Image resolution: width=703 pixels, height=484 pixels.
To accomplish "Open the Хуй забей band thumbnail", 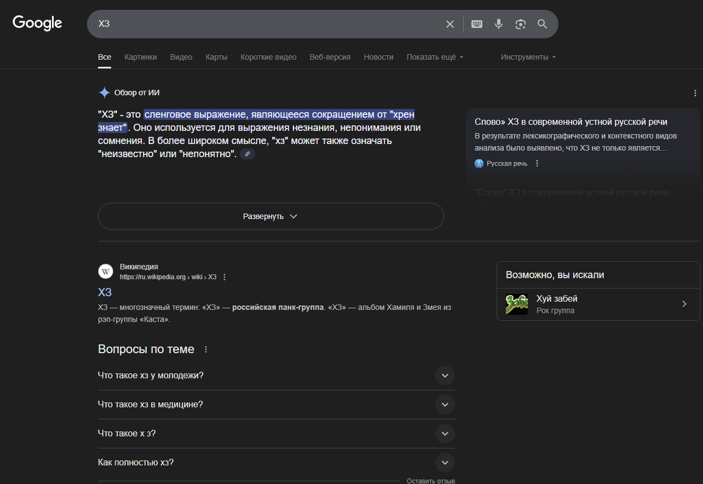I will click(517, 304).
